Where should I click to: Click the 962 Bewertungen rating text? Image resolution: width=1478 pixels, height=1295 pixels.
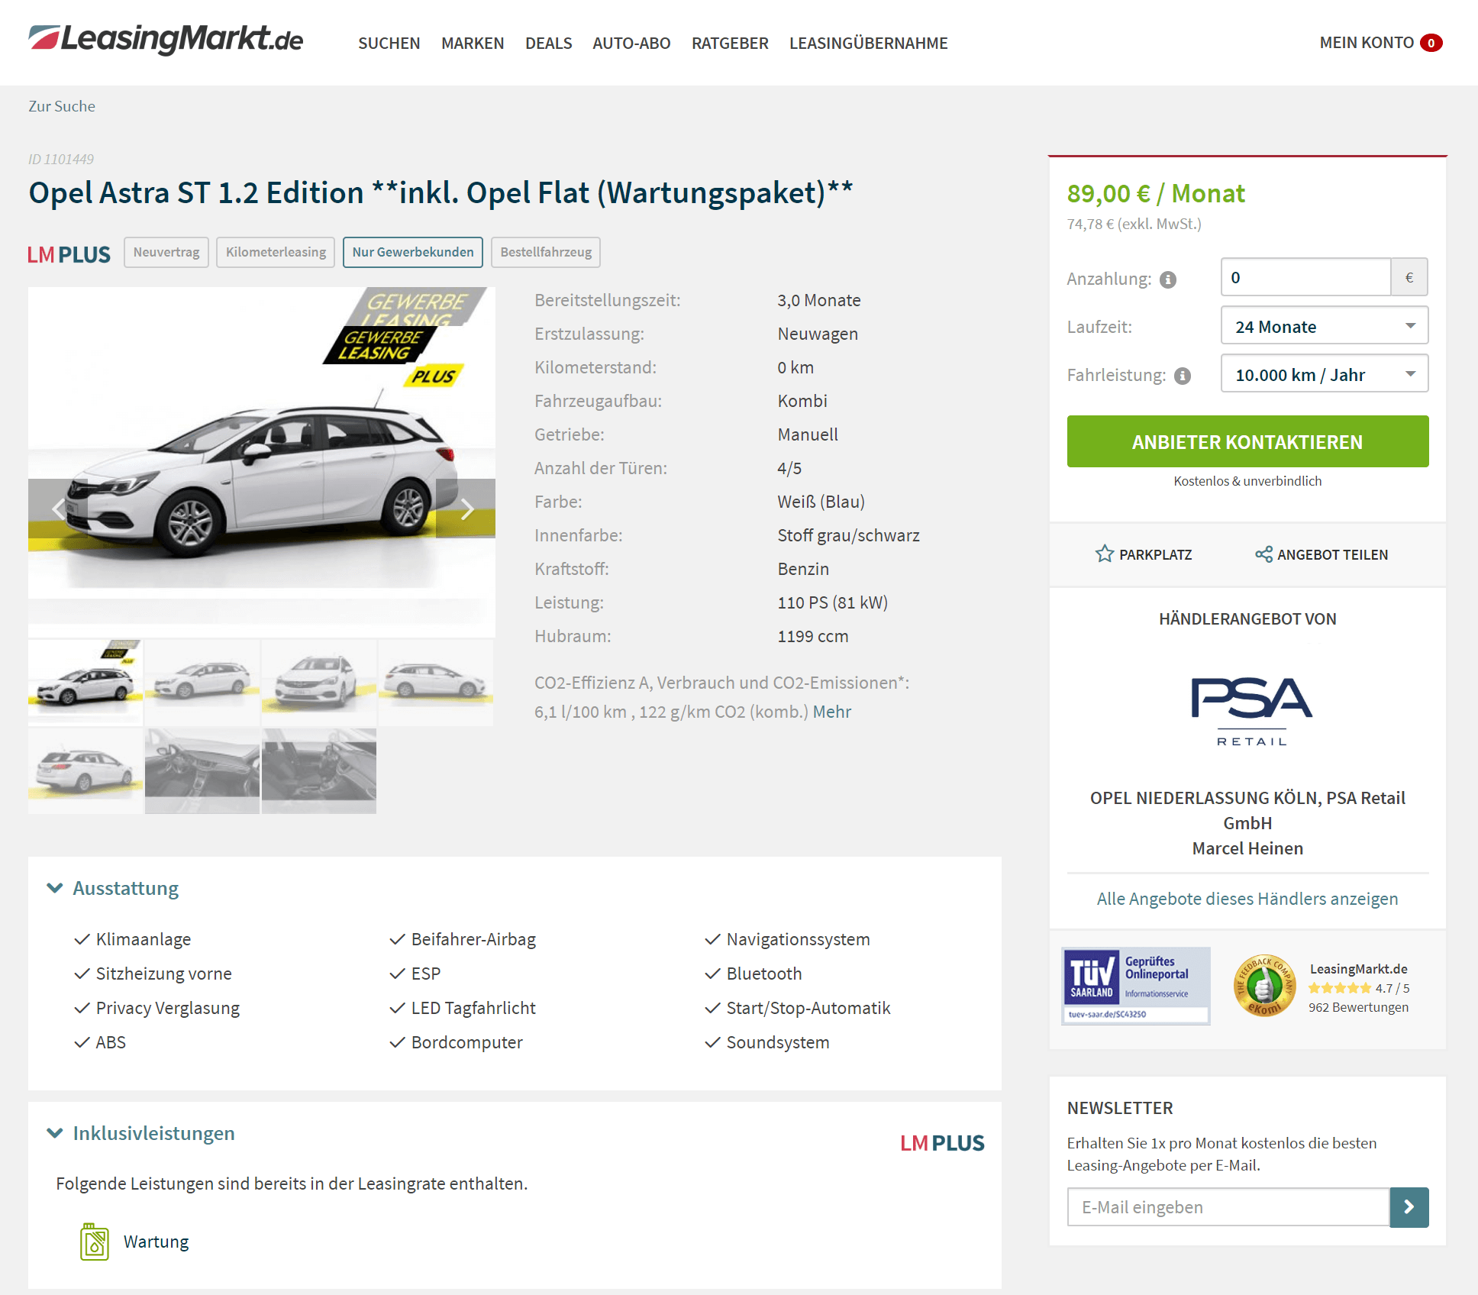click(1358, 1008)
